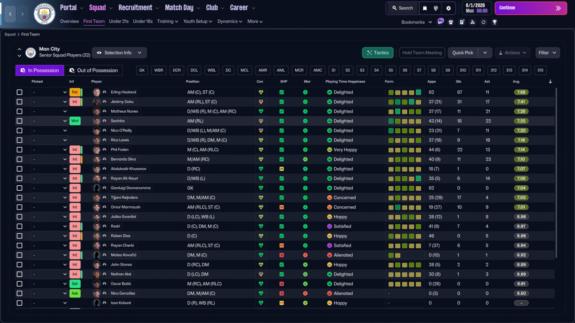Click the back navigation arrow

click(10, 14)
